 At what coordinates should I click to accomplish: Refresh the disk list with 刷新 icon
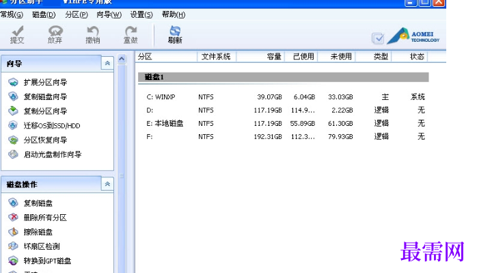pyautogui.click(x=175, y=31)
